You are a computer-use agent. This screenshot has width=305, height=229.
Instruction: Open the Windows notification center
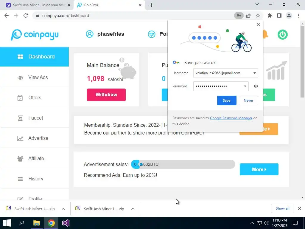point(295,223)
